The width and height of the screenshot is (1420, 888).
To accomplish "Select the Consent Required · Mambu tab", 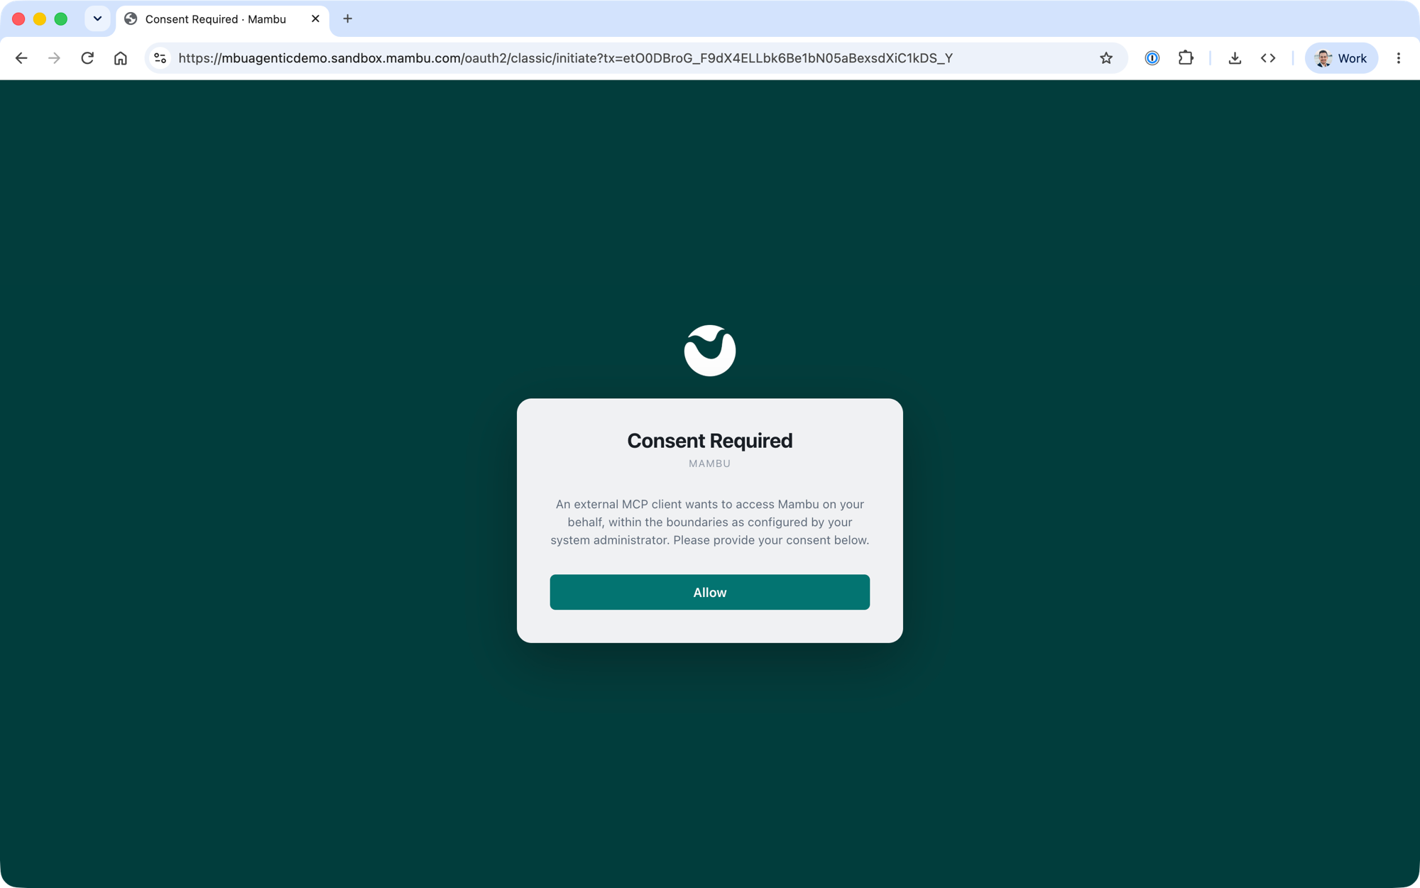I will click(222, 19).
